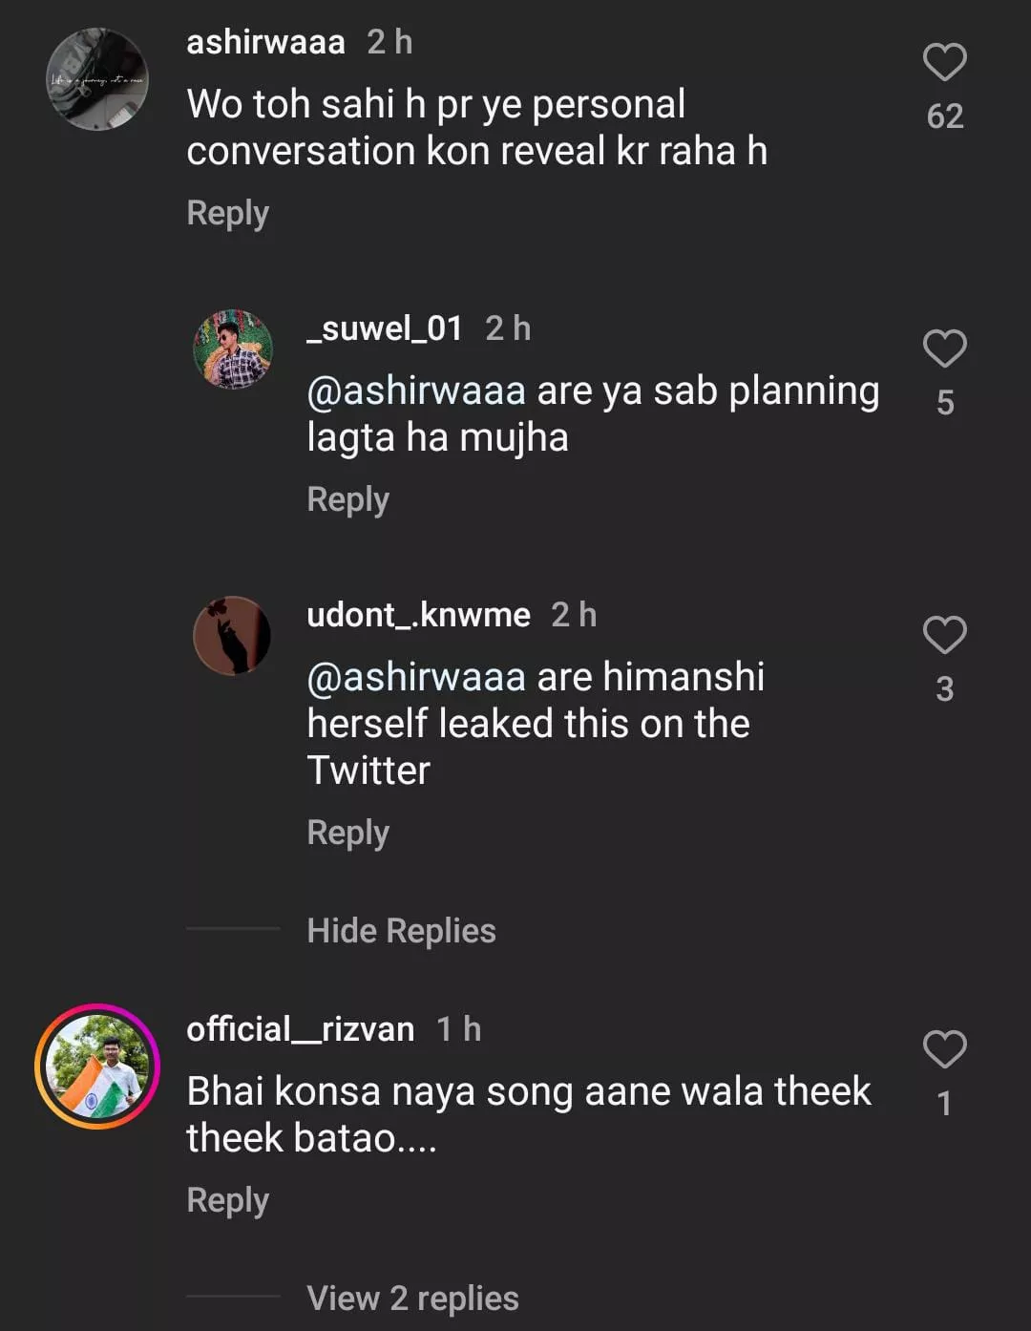Image resolution: width=1031 pixels, height=1331 pixels.
Task: Tap @ashirwaaa mention in udont_.knwme's reply
Action: (x=416, y=678)
